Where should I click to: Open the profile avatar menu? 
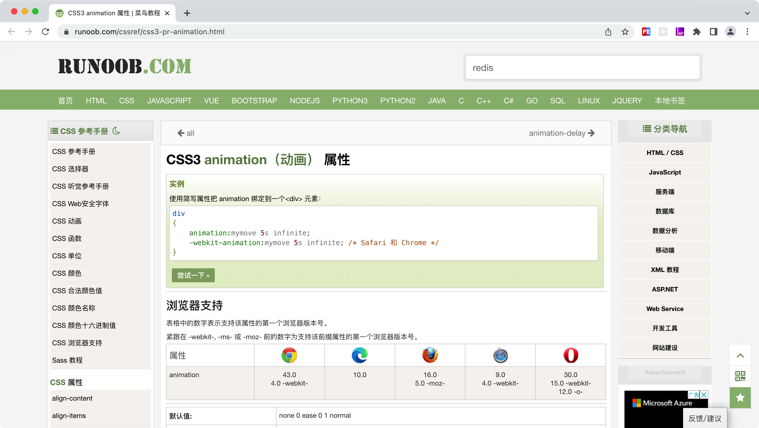point(731,32)
